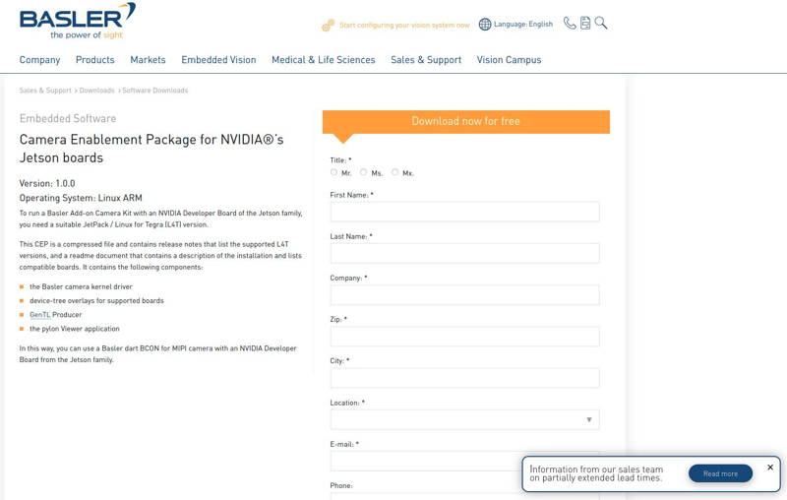Screen dimensions: 787x500
Task: Click the globe language icon
Action: (x=485, y=24)
